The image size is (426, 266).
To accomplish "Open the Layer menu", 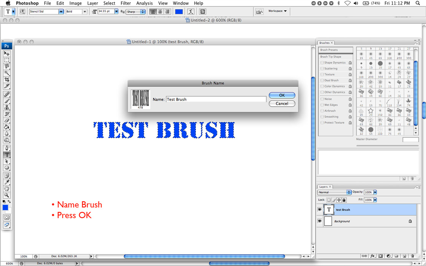I will coord(93,3).
